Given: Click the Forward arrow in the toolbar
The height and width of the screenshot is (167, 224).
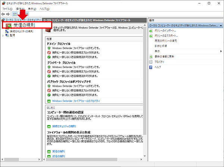Looking at the screenshot, I should coord(8,14).
